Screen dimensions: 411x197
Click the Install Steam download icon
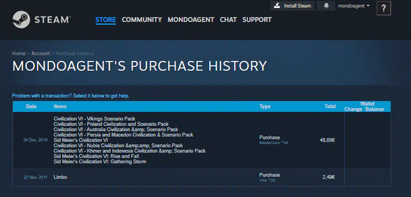point(277,6)
